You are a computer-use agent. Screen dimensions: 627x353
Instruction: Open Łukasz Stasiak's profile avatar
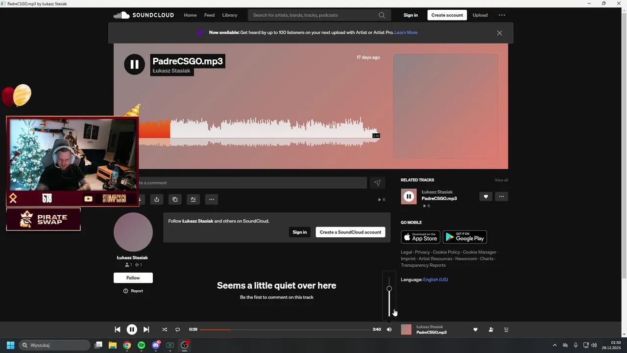(133, 232)
